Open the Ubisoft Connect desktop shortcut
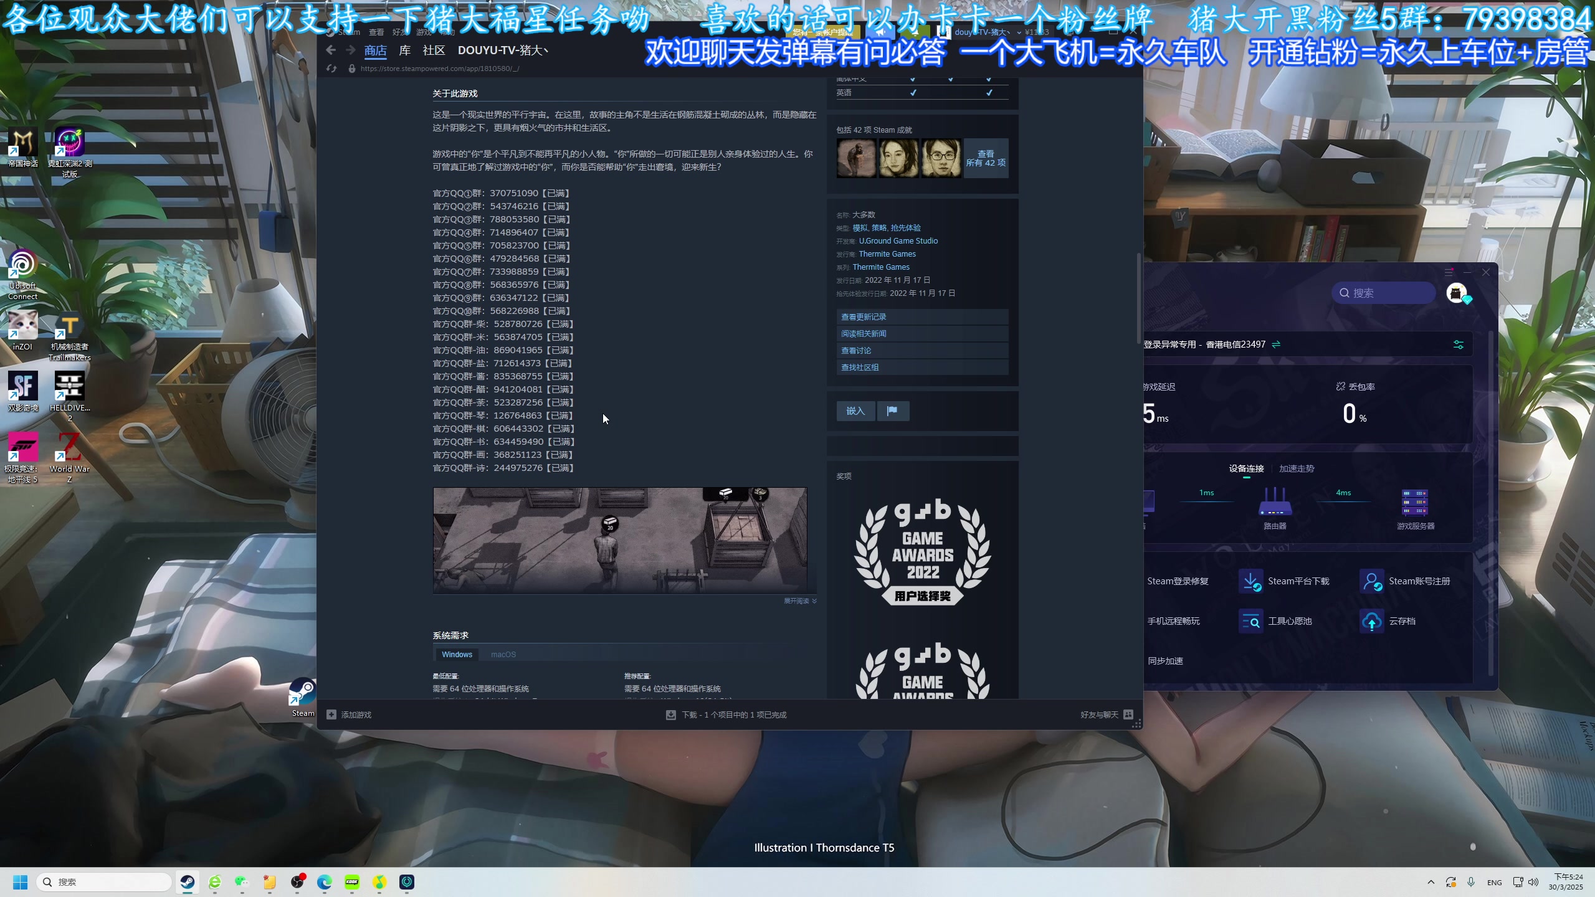The height and width of the screenshot is (897, 1595). coord(22,275)
